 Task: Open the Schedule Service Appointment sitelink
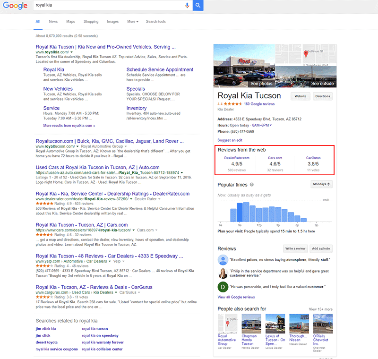(x=160, y=69)
